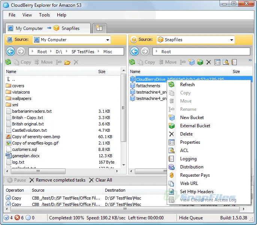257x225 pixels.
Task: Click the fattachments bucket icon
Action: [133, 86]
